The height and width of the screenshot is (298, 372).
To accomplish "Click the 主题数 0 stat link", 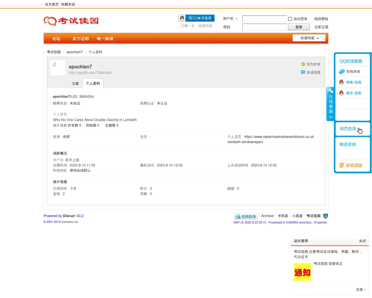I will 112,125.
